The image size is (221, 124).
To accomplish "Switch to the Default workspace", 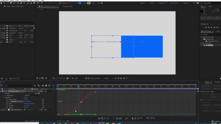I will pos(142,3).
